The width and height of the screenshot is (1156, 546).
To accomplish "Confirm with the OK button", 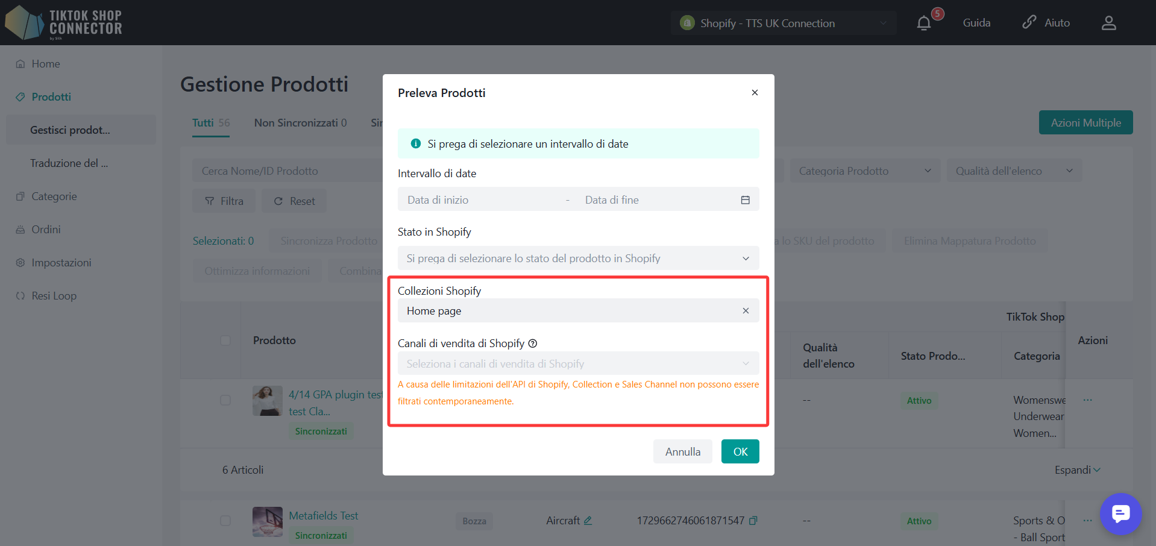I will [x=740, y=452].
